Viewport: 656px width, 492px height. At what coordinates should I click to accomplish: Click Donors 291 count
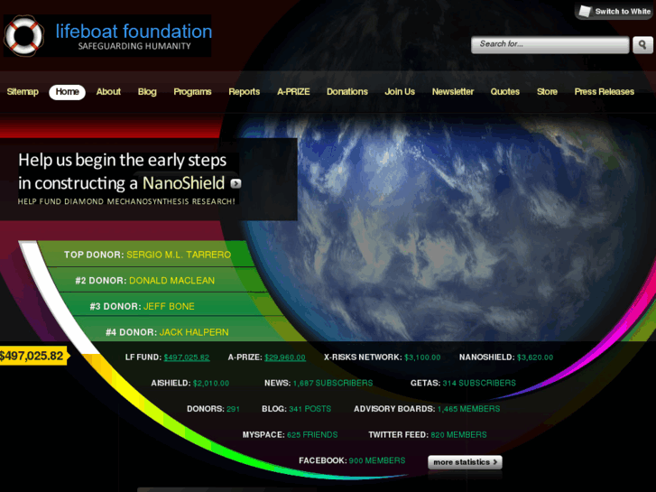pyautogui.click(x=233, y=409)
